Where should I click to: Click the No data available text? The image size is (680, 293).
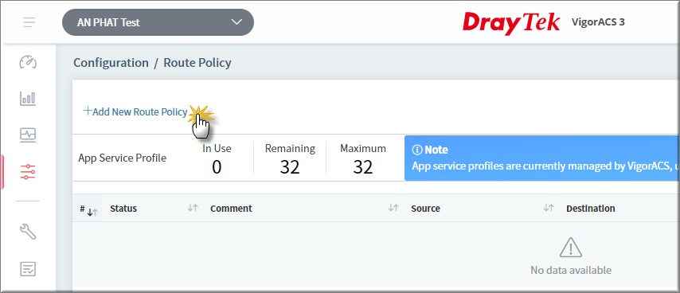pos(571,271)
